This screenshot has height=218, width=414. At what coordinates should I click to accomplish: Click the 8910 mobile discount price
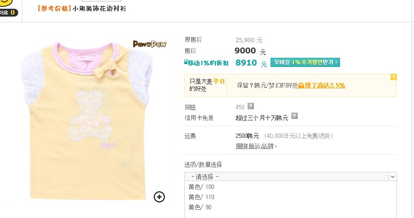pyautogui.click(x=246, y=63)
